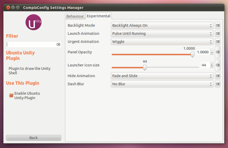
Task: Reset Urgent Animation to default
Action: tap(218, 42)
